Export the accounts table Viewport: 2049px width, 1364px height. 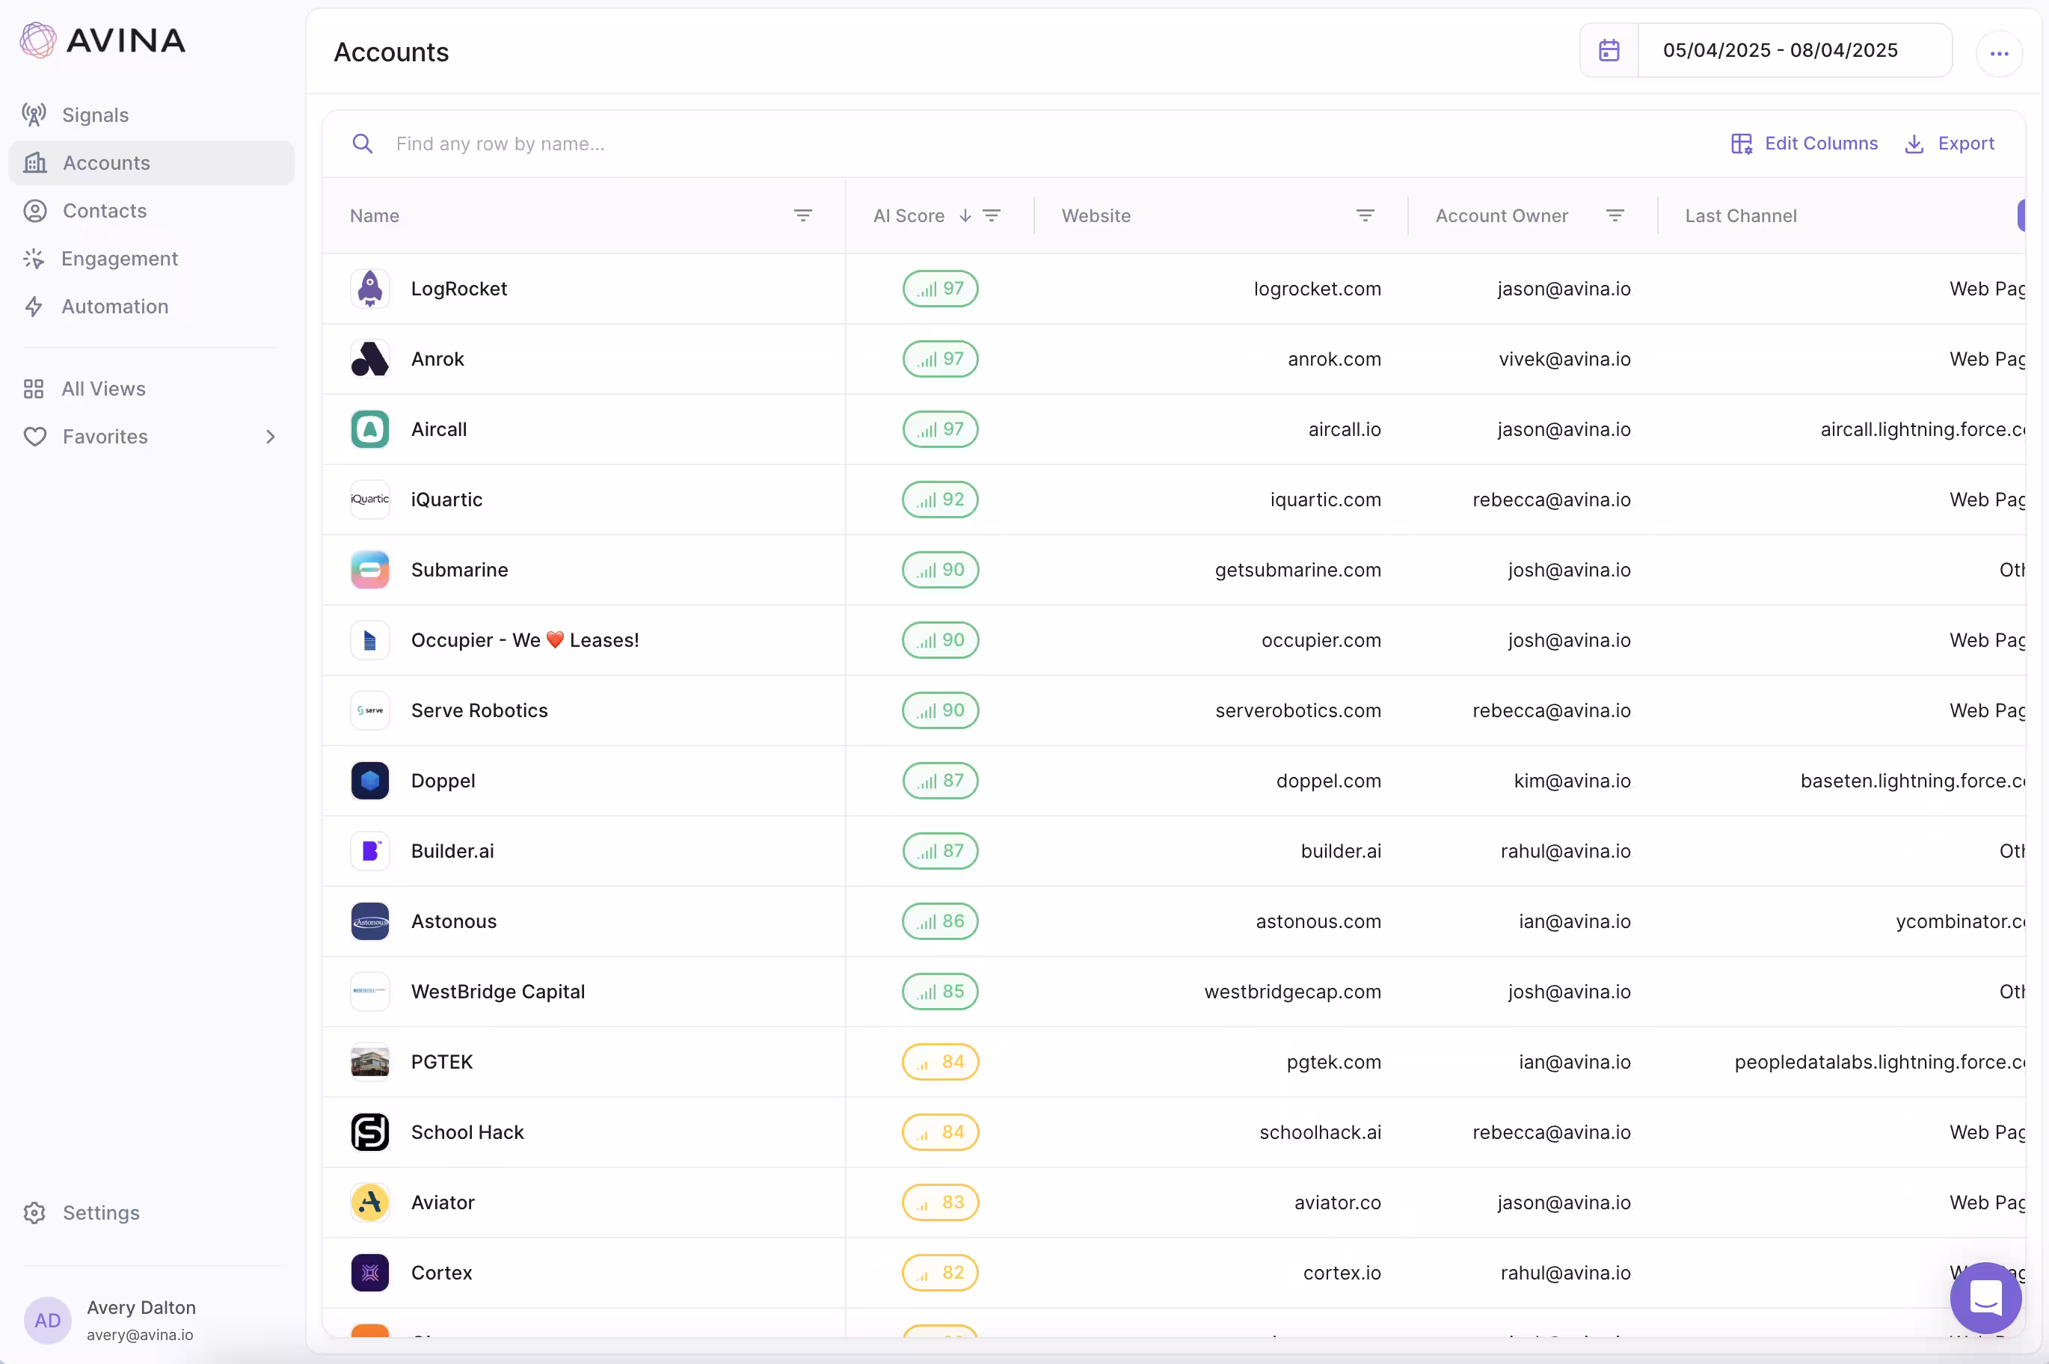tap(1949, 144)
